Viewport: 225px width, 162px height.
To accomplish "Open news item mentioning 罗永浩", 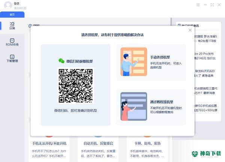I will click(x=205, y=39).
